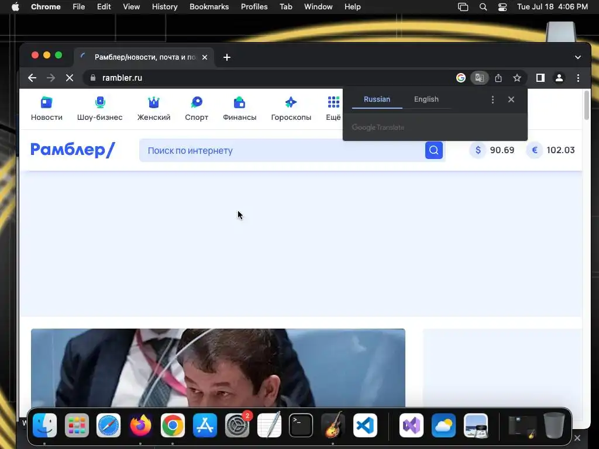Select the Рамблер/новости browser tab
Viewport: 599px width, 449px height.
coord(144,57)
